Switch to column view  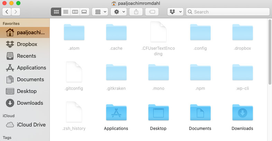pos(75,12)
